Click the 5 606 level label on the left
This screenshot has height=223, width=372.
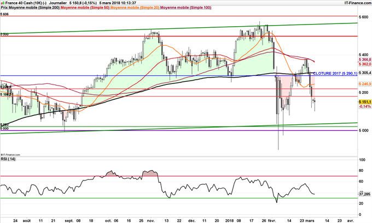(x=4, y=14)
